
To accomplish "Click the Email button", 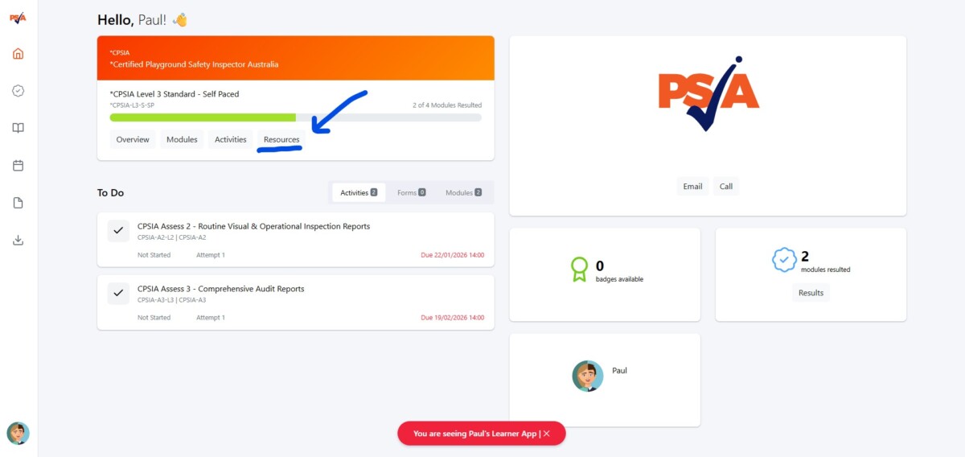I will [692, 186].
